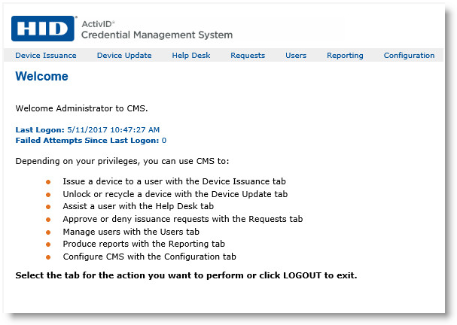The width and height of the screenshot is (457, 325).
Task: Switch to the Configuration tab
Action: [x=409, y=56]
